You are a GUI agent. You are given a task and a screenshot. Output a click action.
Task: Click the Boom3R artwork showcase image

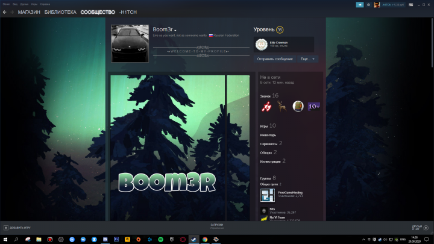coord(168,148)
